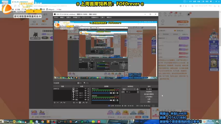Click the 工作室模式 studio mode button

tap(149, 97)
